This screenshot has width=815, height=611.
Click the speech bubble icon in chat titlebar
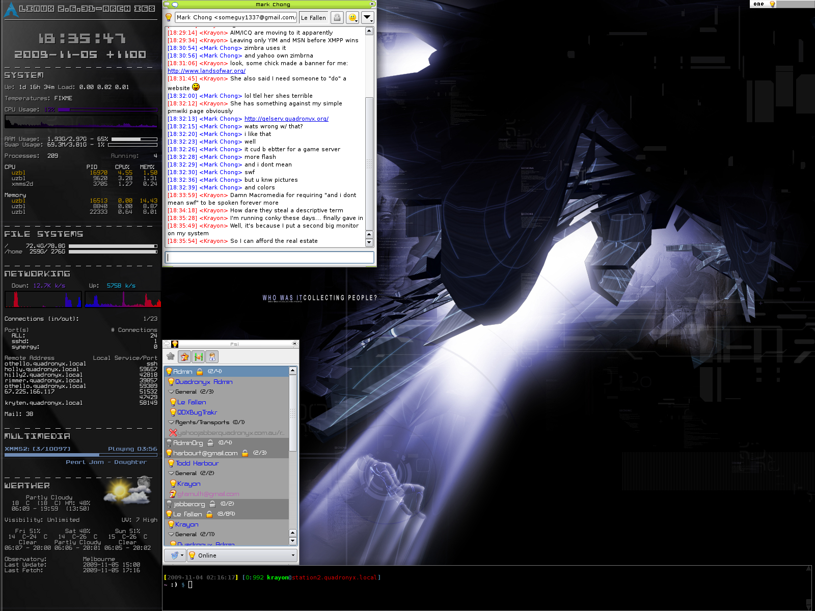175,4
